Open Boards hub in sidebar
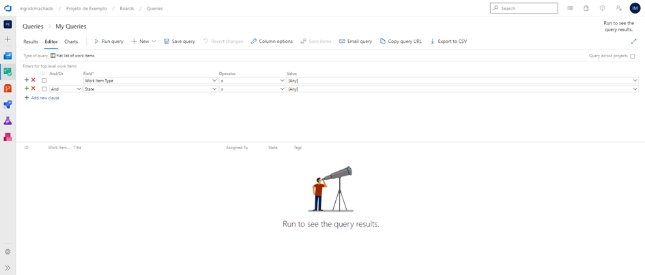The width and height of the screenshot is (645, 275). [8, 72]
